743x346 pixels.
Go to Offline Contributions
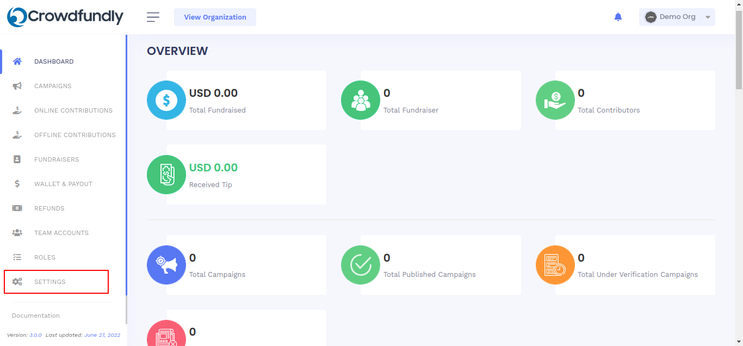pos(63,135)
